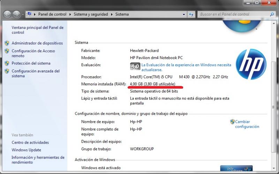The height and width of the screenshot is (174, 279).
Task: Select Sistema breadcrumb in address bar
Action: tap(122, 14)
